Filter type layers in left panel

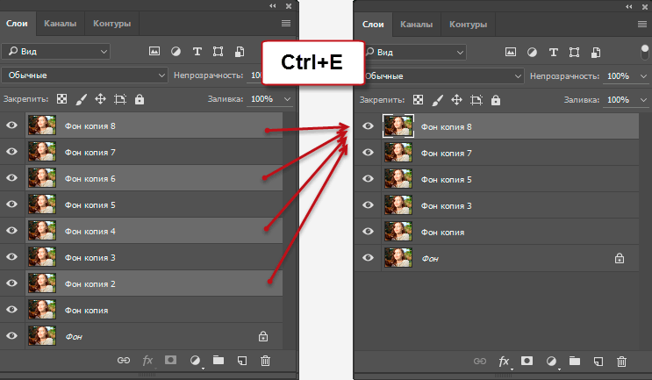click(197, 51)
